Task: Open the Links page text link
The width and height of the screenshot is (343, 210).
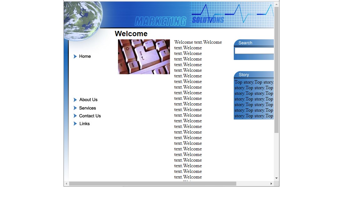Action: [x=84, y=124]
